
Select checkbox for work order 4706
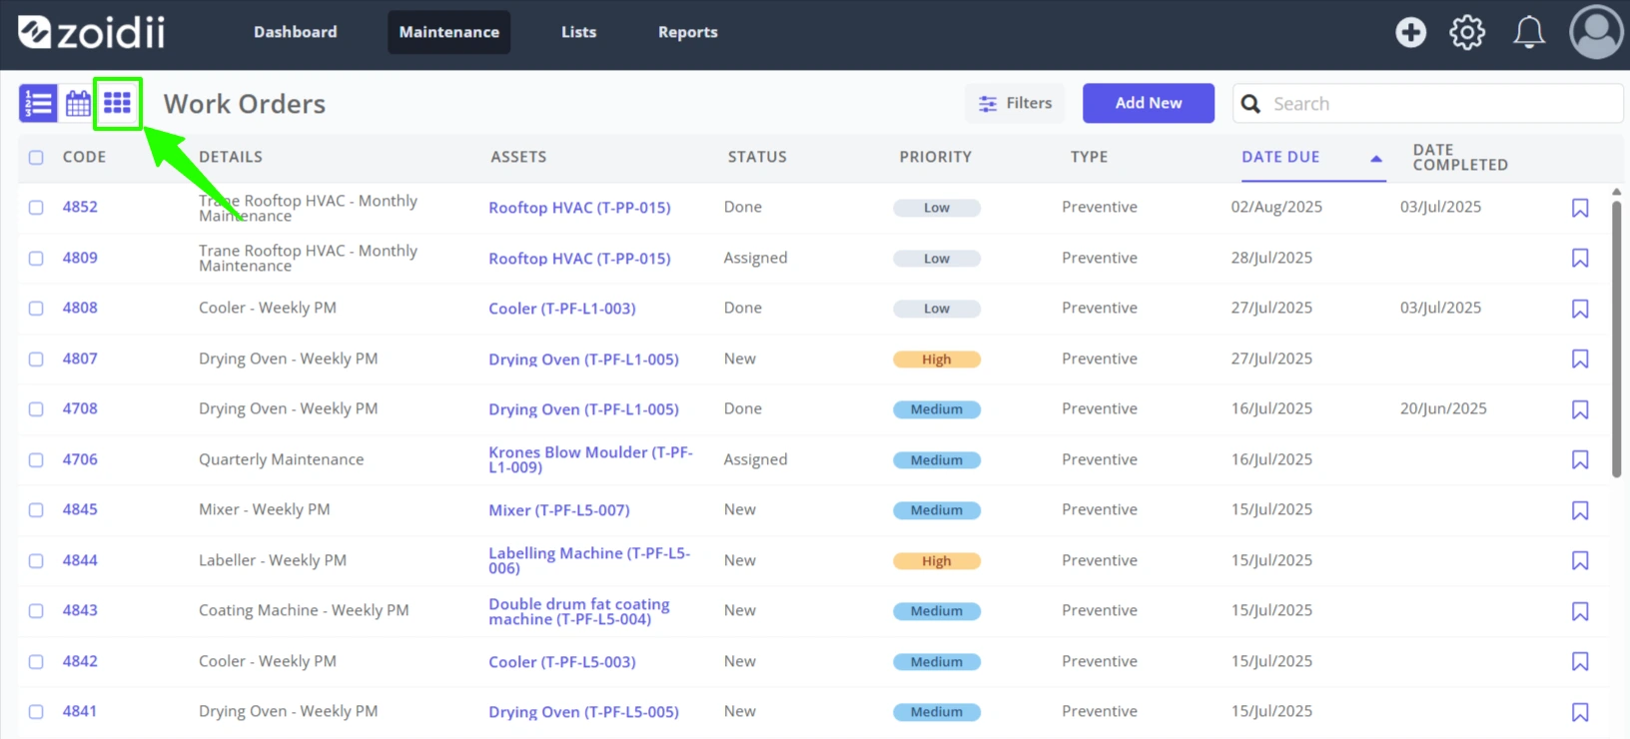coord(36,459)
